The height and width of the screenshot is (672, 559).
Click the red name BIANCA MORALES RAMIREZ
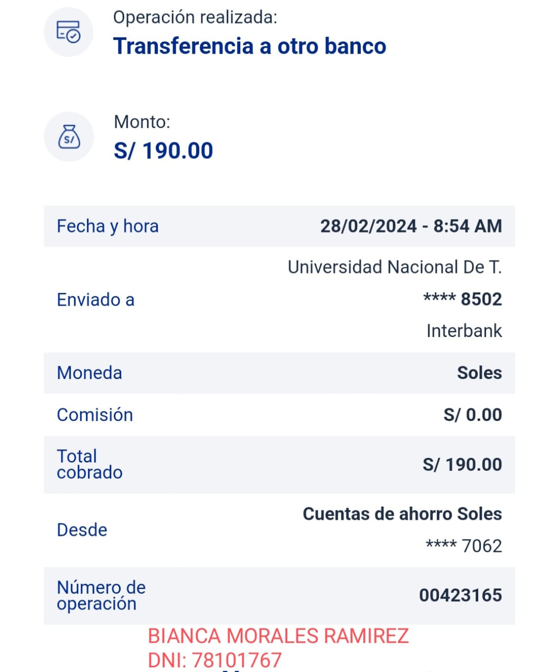[278, 636]
